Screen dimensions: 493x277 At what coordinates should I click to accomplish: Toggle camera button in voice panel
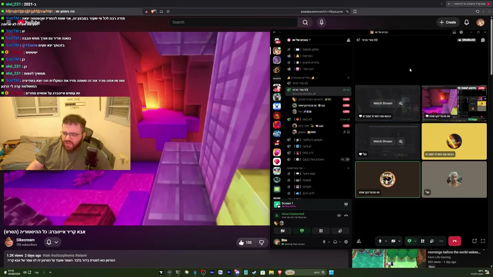coord(283,231)
